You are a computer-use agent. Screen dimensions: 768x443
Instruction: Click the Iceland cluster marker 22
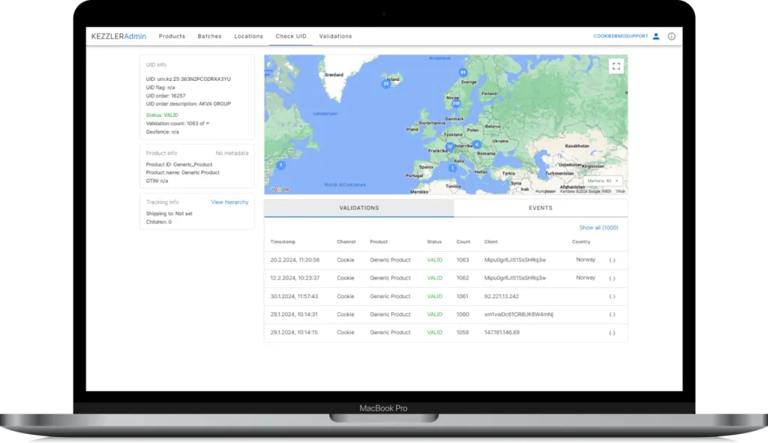pyautogui.click(x=386, y=83)
